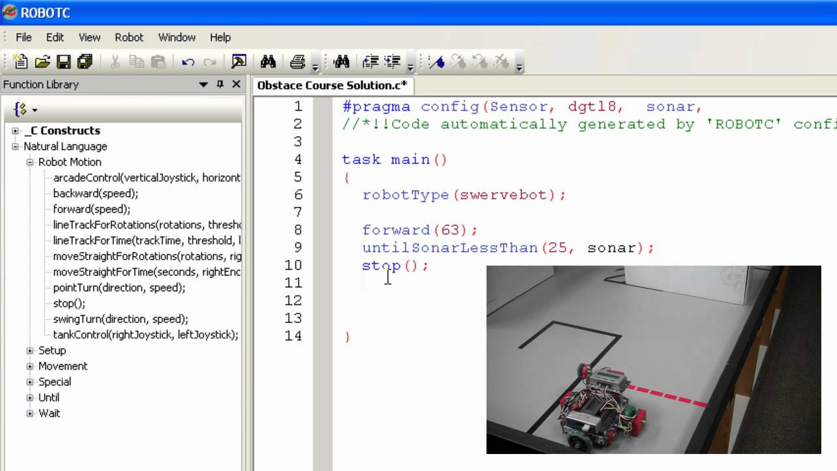This screenshot has width=837, height=471.
Task: Expand the Setup tree node
Action: coord(30,351)
